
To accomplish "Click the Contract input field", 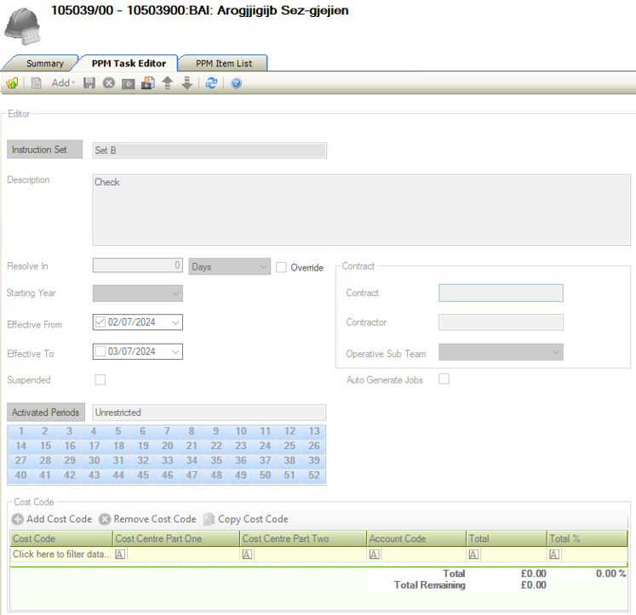I will pyautogui.click(x=501, y=293).
